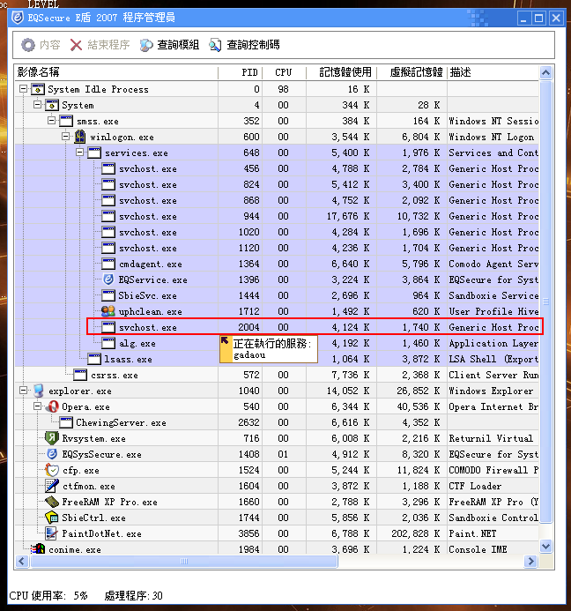Click the ctfmon.exe pen icon

52,486
